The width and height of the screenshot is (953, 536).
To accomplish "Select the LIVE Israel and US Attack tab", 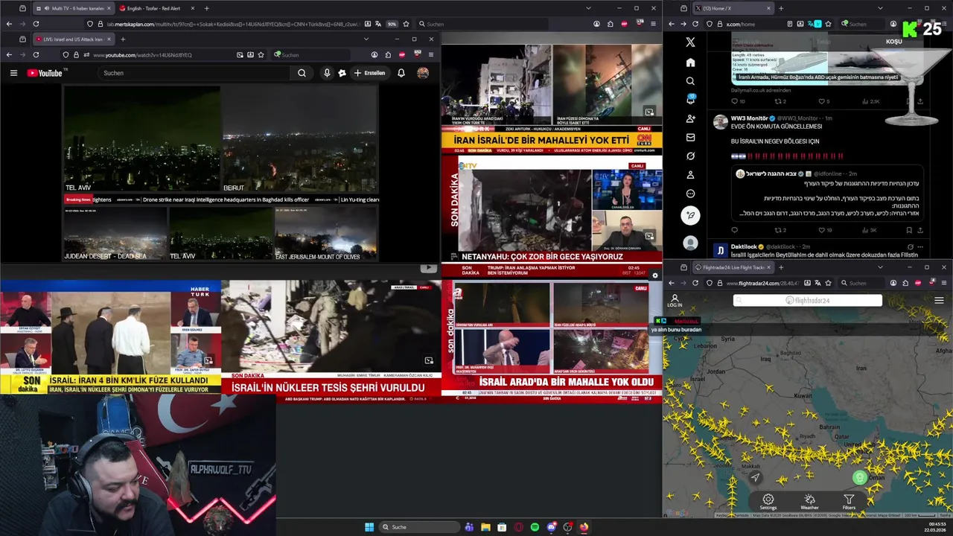I will coord(73,39).
